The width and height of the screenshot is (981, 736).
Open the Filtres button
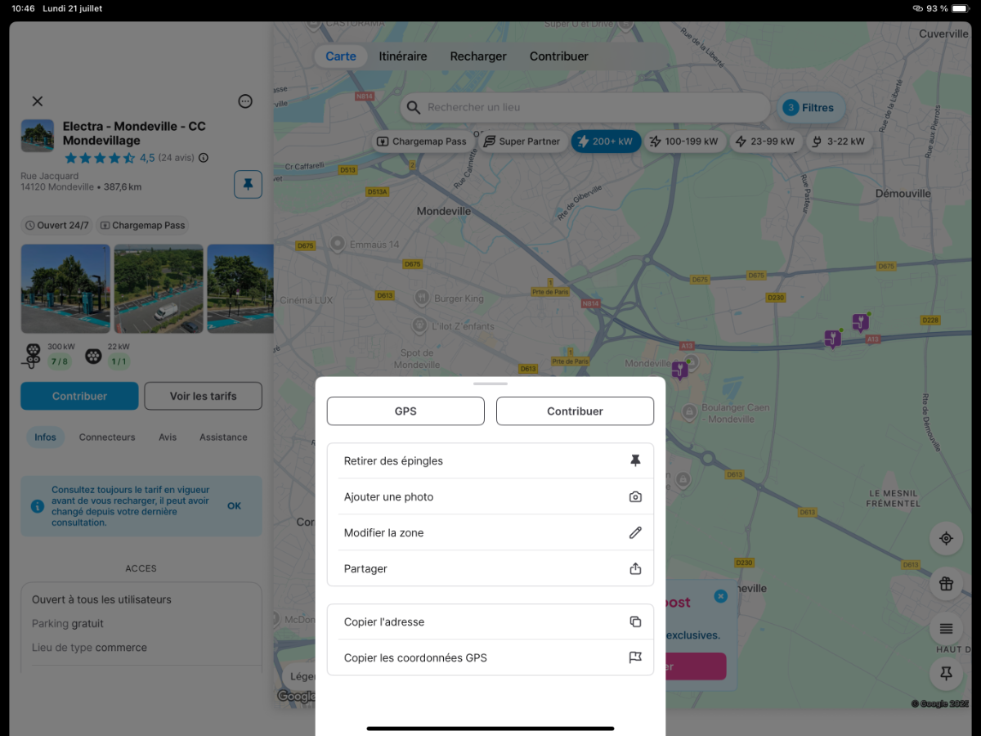point(810,107)
